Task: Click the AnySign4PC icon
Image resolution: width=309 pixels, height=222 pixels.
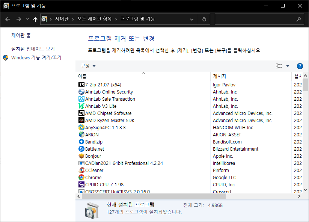Action: pos(81,128)
